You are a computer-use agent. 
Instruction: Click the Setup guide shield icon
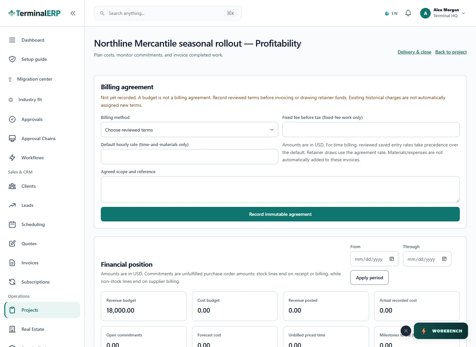coord(12,59)
